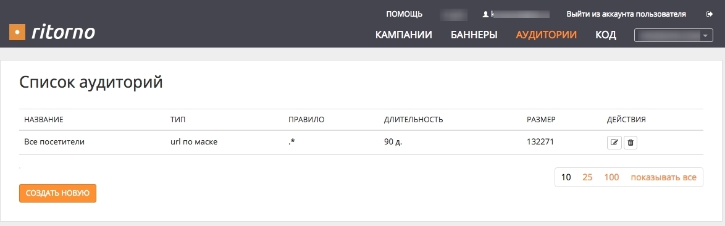Click the НАЗВАНИЕ column header
The width and height of the screenshot is (725, 226).
(x=43, y=120)
